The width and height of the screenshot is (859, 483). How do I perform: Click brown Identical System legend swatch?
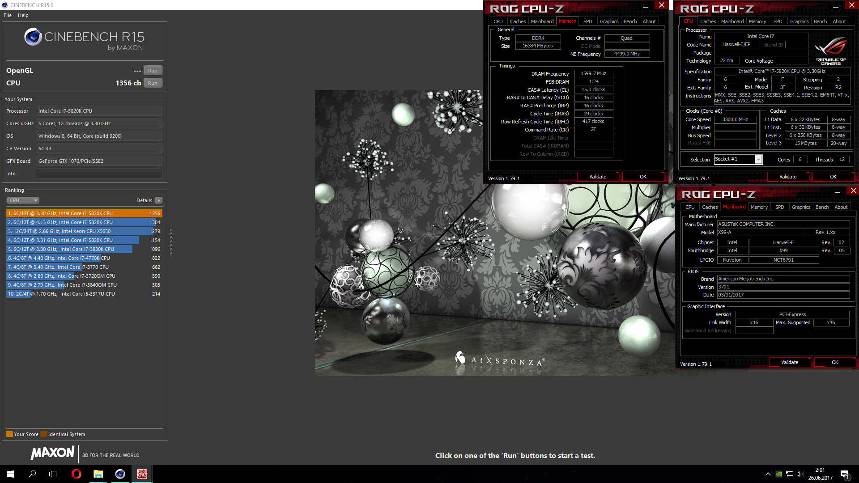[43, 434]
